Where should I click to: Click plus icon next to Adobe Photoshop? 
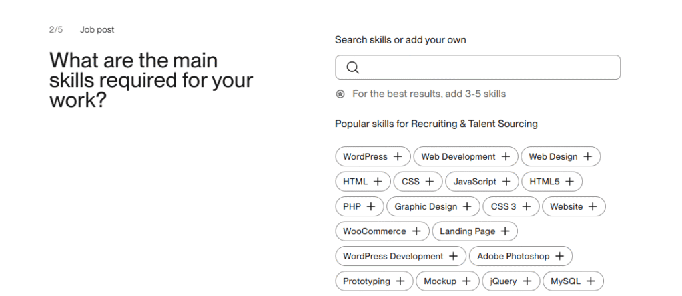(x=560, y=256)
